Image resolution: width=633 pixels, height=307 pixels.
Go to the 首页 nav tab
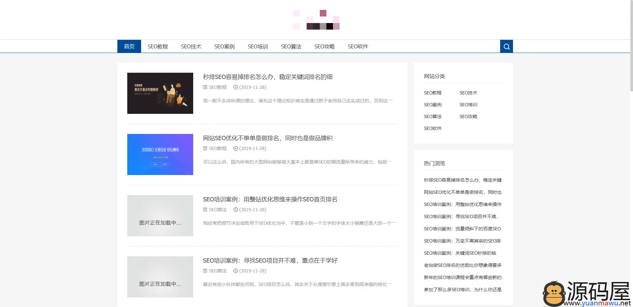click(x=129, y=46)
